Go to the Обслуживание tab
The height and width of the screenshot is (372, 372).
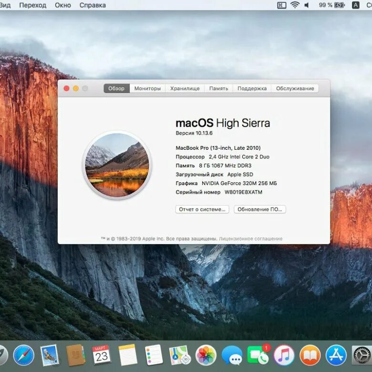[x=295, y=88]
